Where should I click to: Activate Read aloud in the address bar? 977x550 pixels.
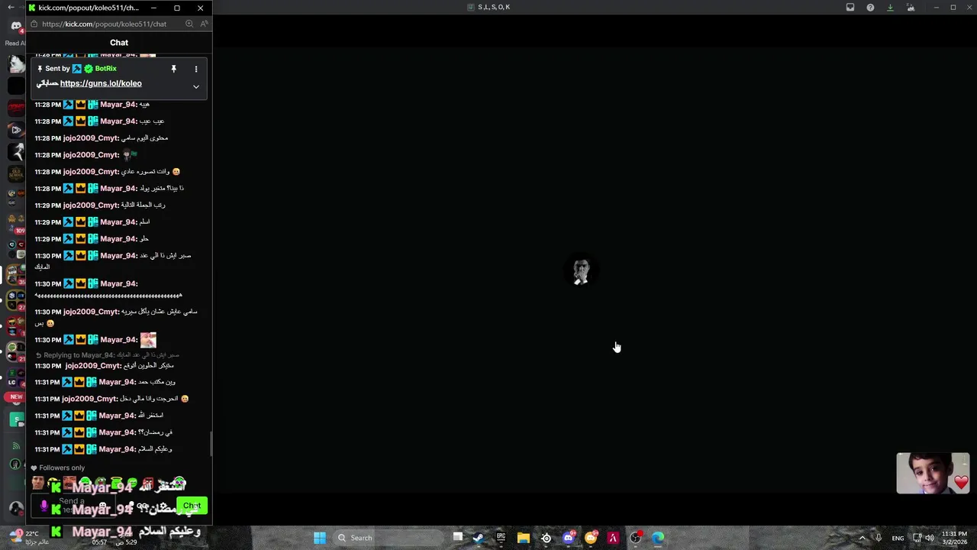[204, 24]
